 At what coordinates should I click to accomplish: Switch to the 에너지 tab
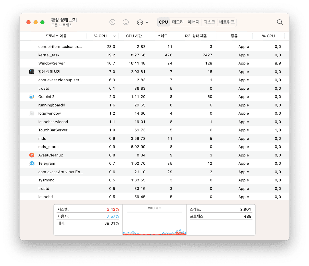click(194, 22)
